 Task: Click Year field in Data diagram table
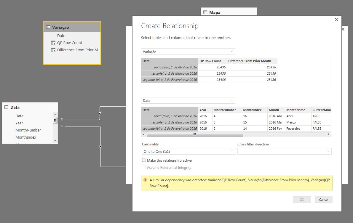click(19, 123)
